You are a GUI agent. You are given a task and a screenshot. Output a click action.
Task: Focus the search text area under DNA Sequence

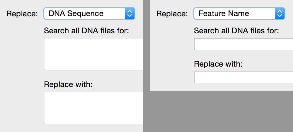tap(93, 54)
